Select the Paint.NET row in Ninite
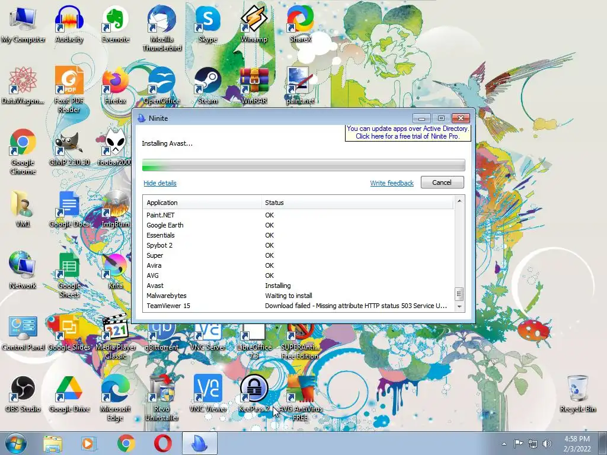This screenshot has width=607, height=455. pyautogui.click(x=299, y=215)
